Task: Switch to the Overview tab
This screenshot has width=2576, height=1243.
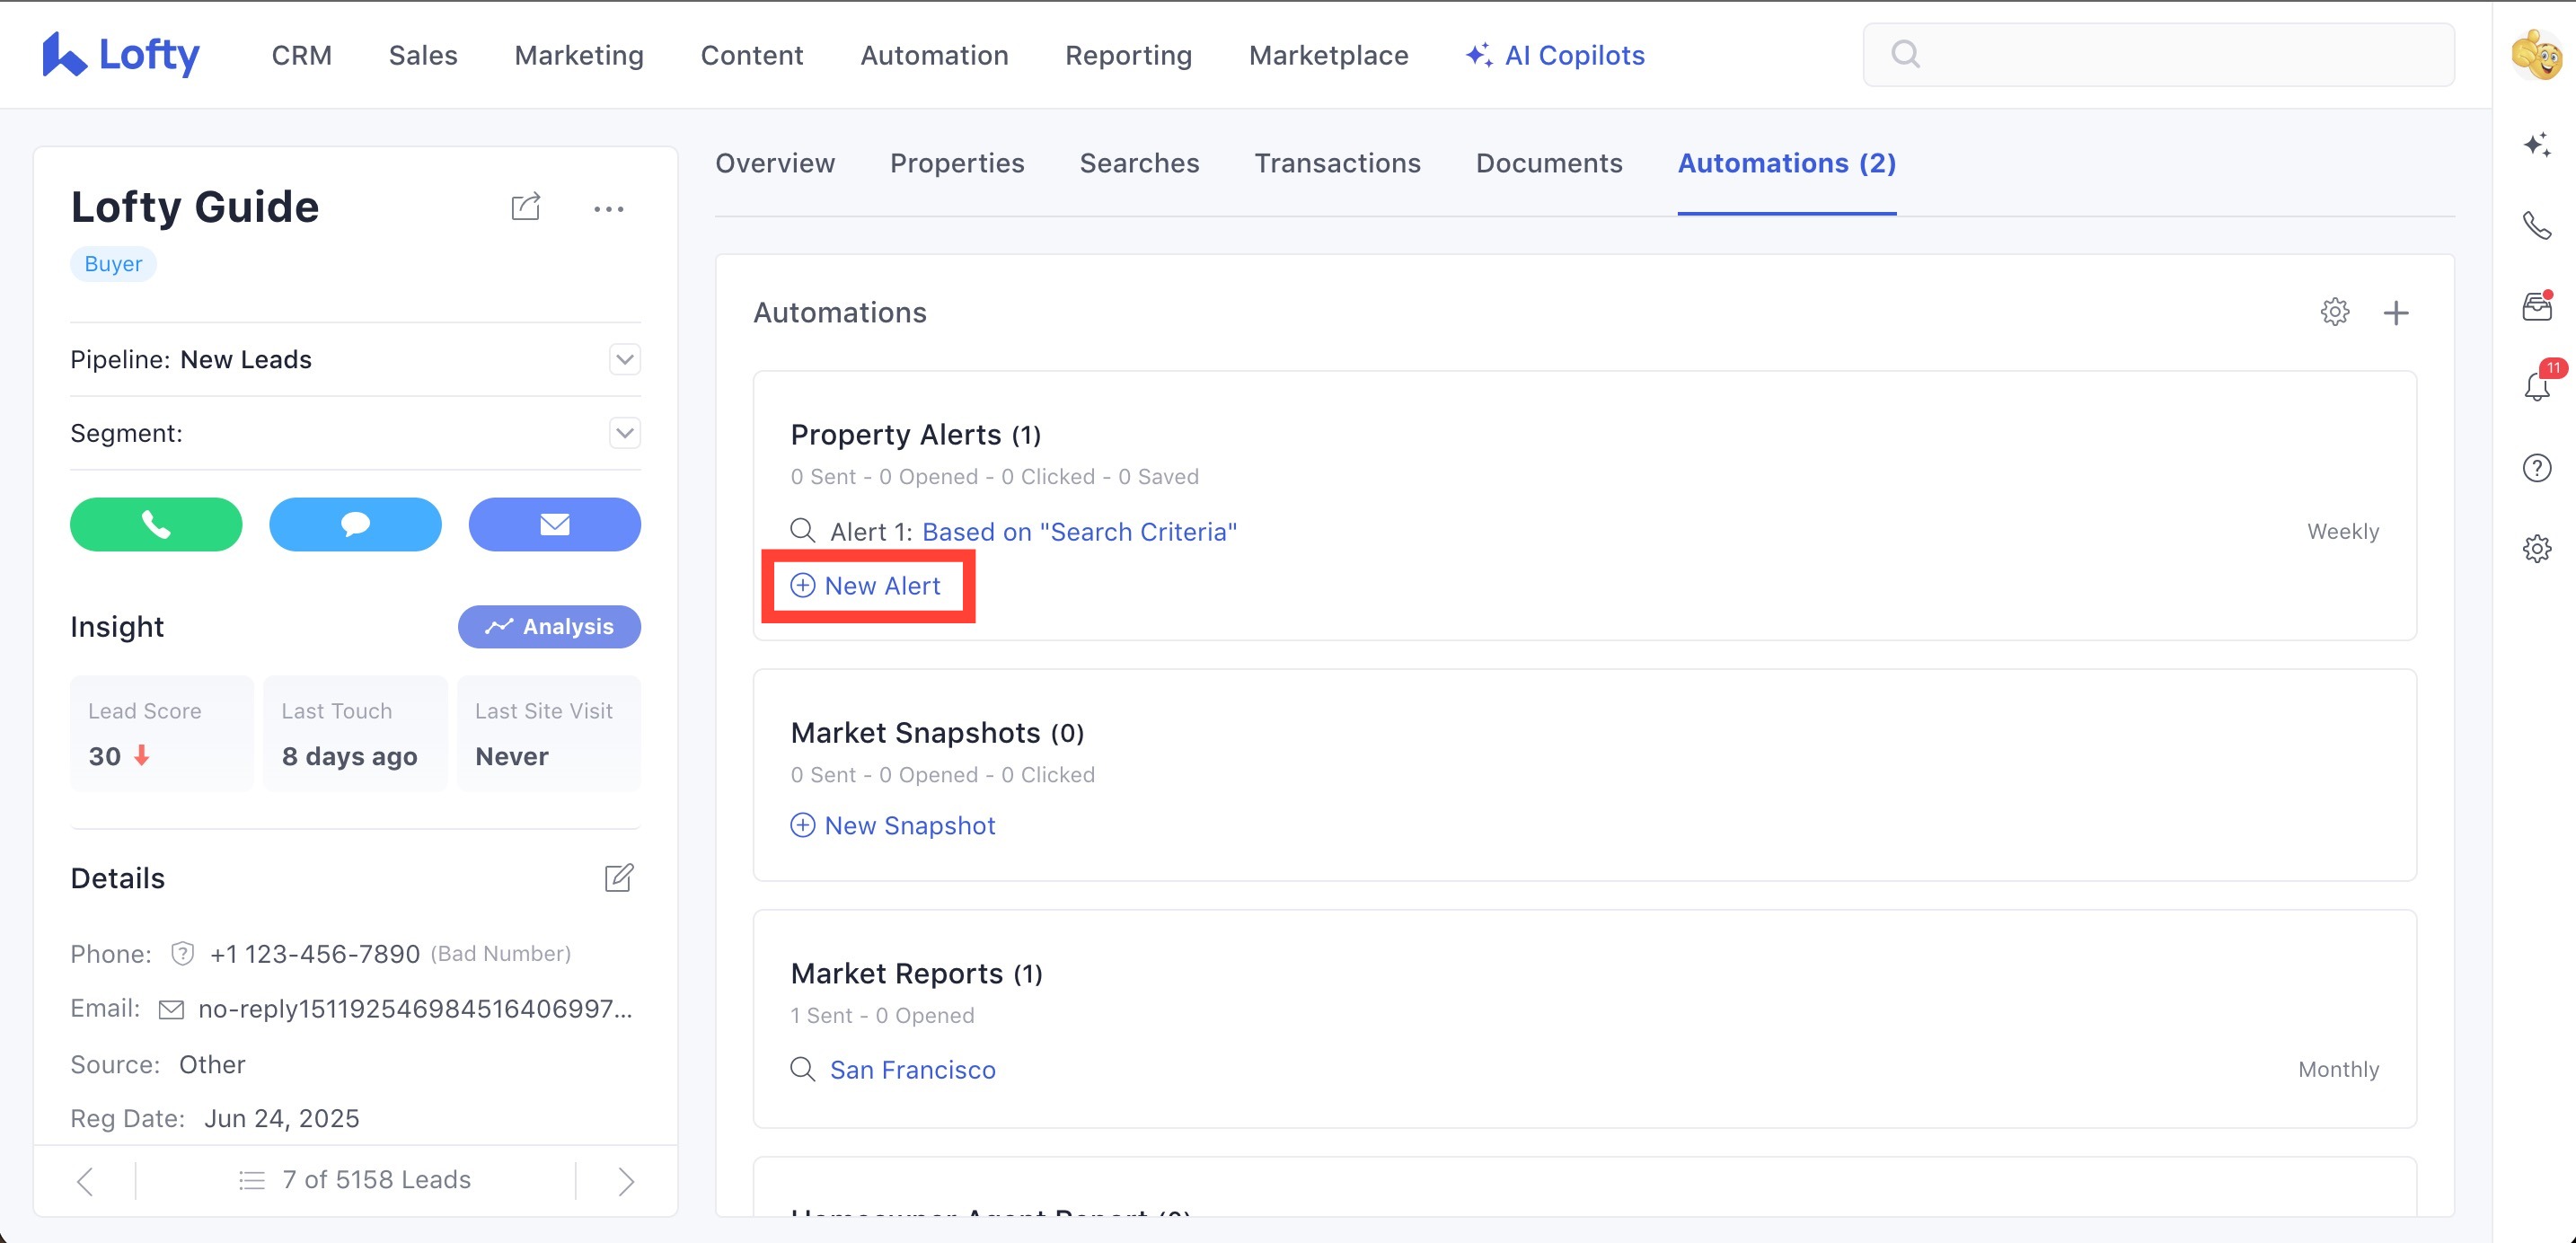Action: (775, 163)
